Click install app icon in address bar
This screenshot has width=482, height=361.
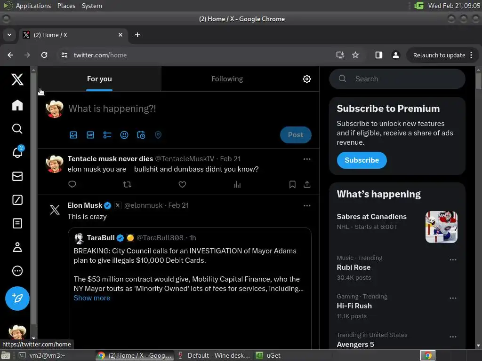(x=340, y=55)
